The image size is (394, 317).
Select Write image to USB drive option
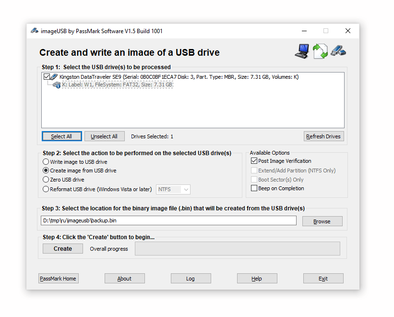point(46,162)
